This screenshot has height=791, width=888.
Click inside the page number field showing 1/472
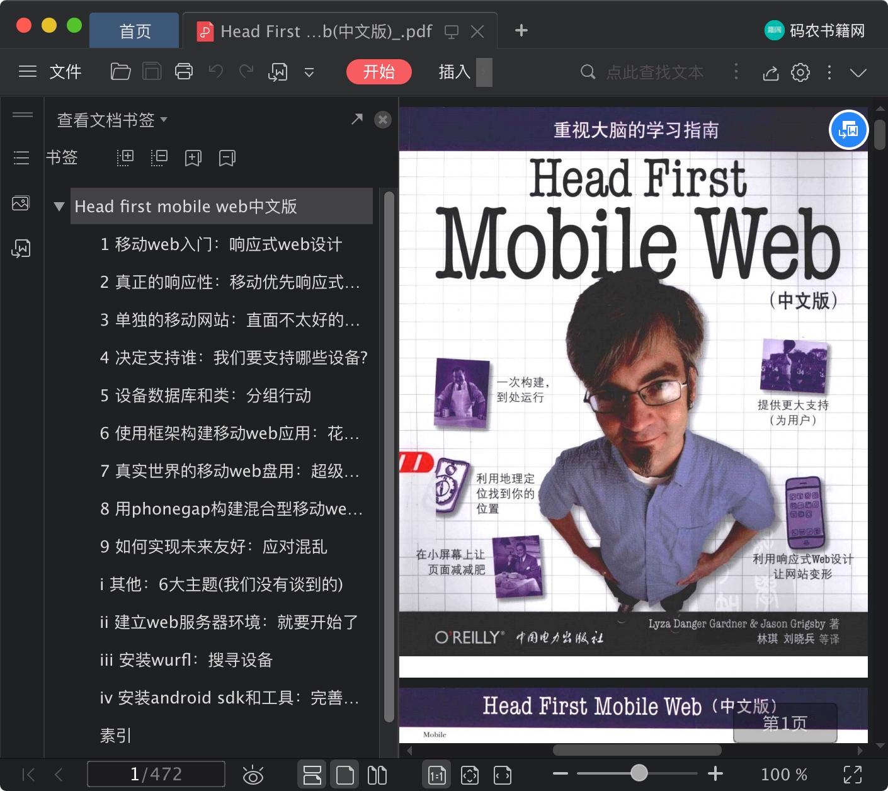(156, 774)
